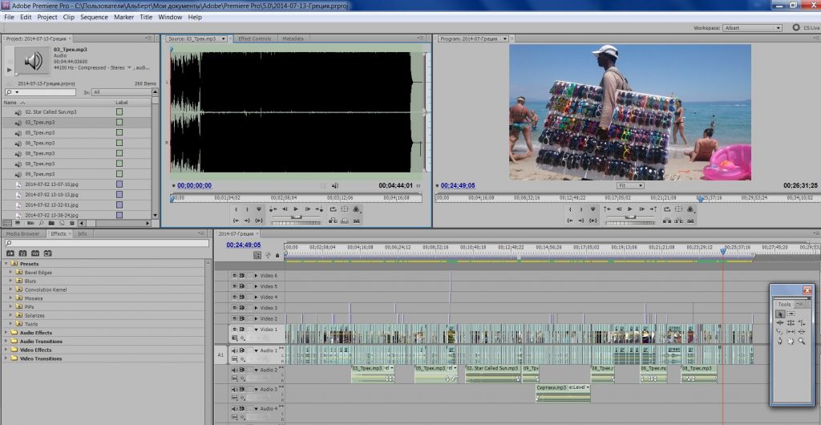Expand the Video 5 track

(x=256, y=286)
